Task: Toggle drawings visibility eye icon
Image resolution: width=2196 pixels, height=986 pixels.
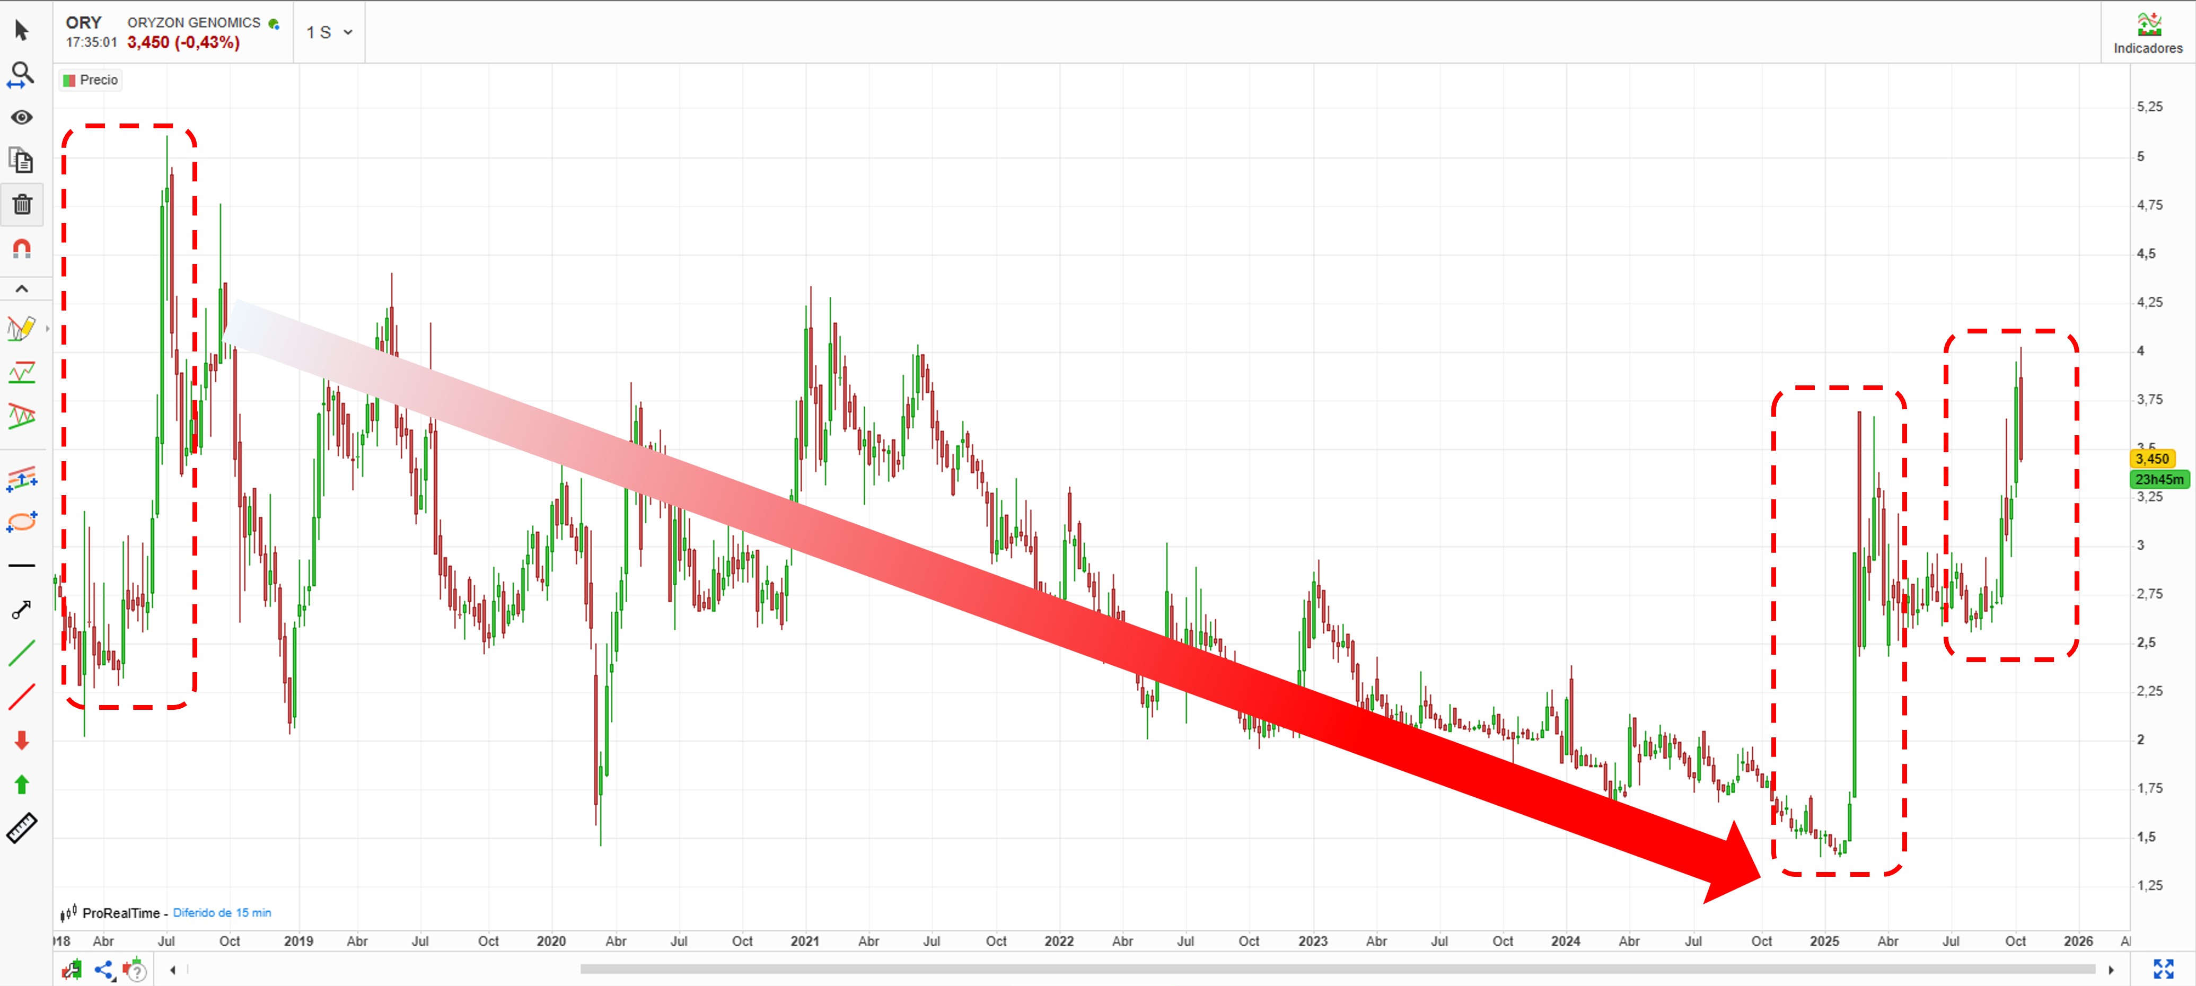Action: [22, 118]
